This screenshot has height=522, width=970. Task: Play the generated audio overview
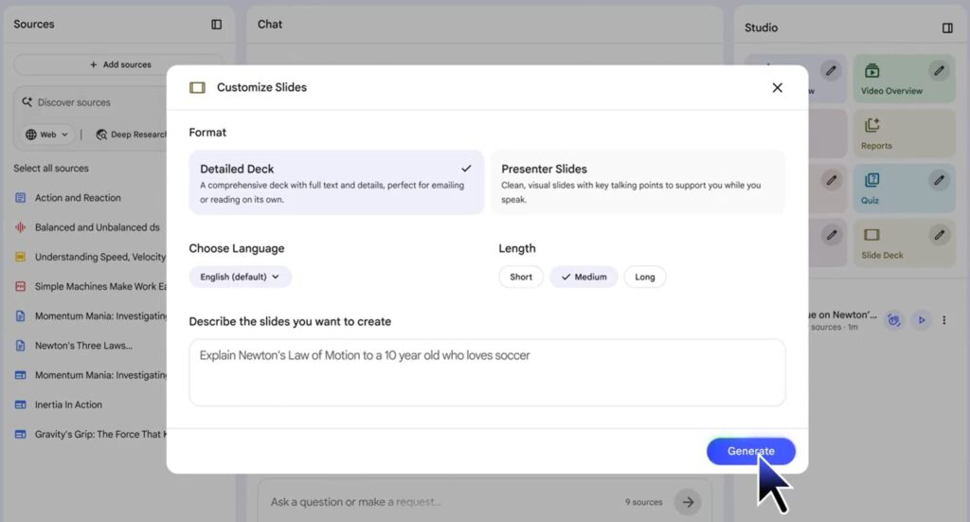click(x=921, y=320)
